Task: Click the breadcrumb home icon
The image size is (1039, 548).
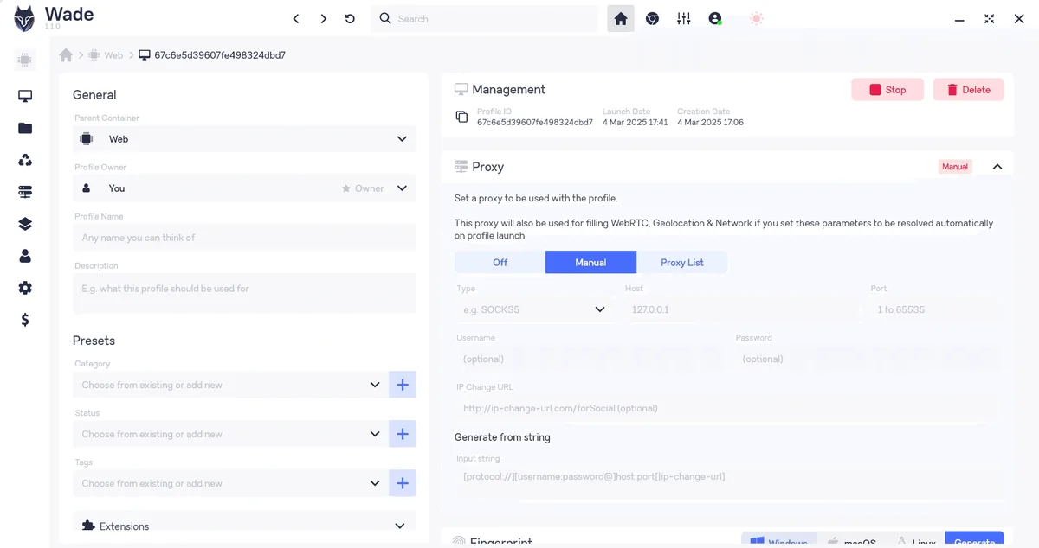Action: 66,55
